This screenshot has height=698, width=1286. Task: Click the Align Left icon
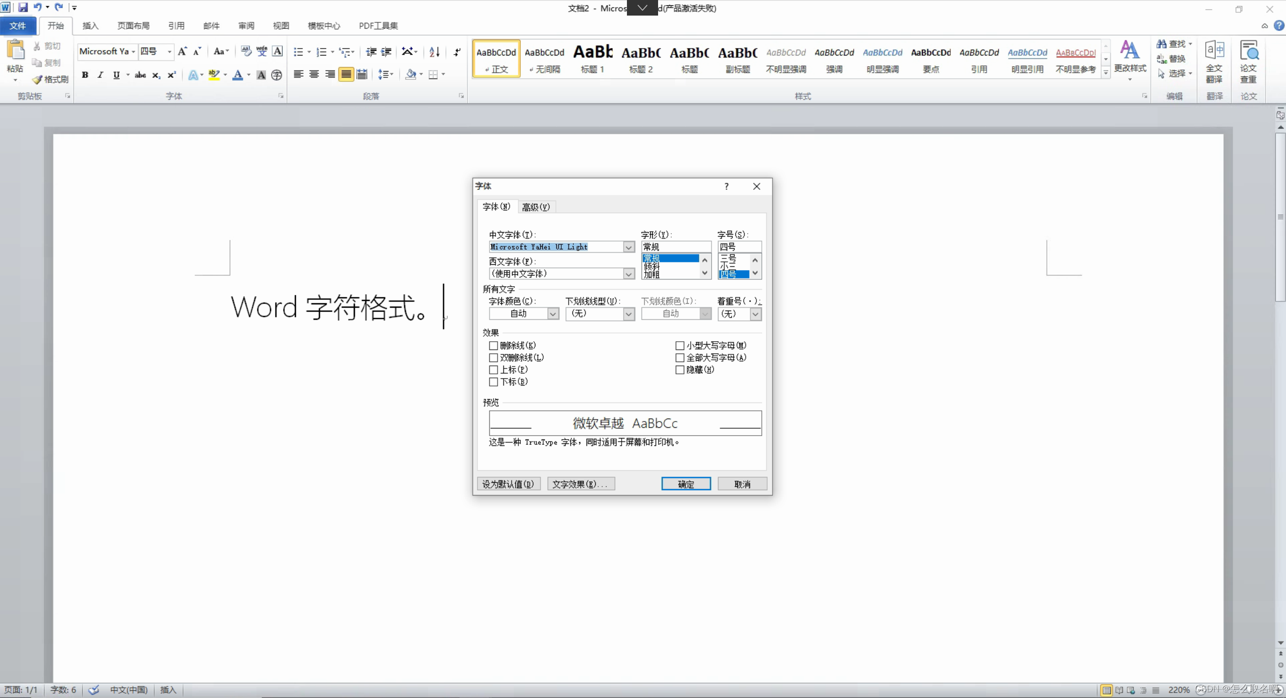pyautogui.click(x=298, y=74)
